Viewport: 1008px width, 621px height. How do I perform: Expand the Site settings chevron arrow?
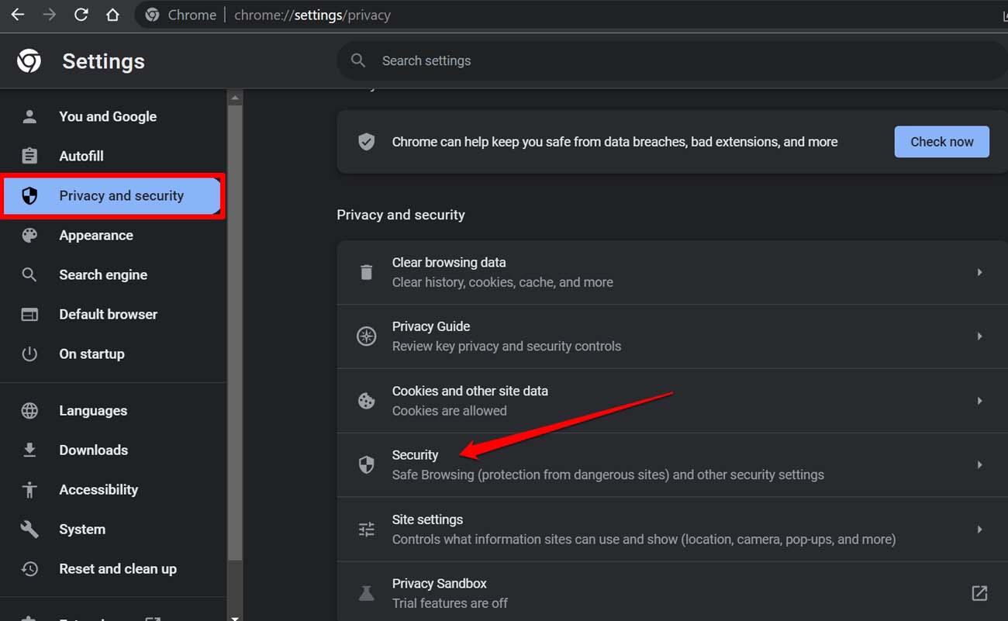point(979,529)
